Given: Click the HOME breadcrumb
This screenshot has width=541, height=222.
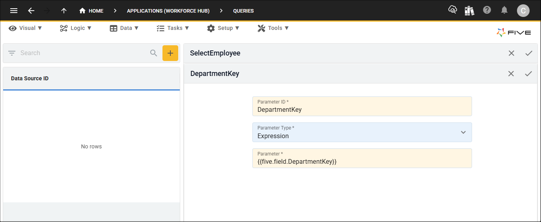Looking at the screenshot, I should (x=91, y=11).
